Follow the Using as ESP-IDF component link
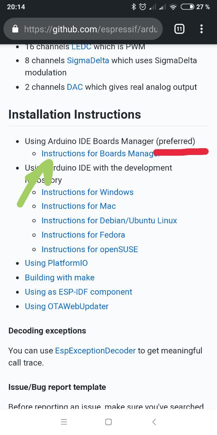 click(78, 292)
